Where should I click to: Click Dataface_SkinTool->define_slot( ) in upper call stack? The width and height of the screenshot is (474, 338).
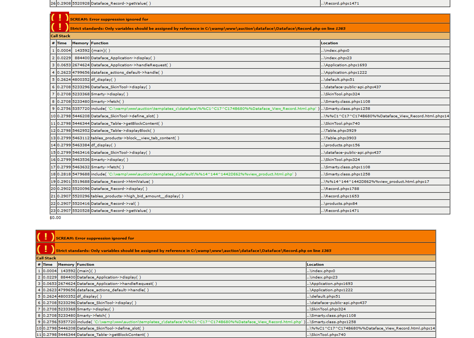click(x=125, y=116)
